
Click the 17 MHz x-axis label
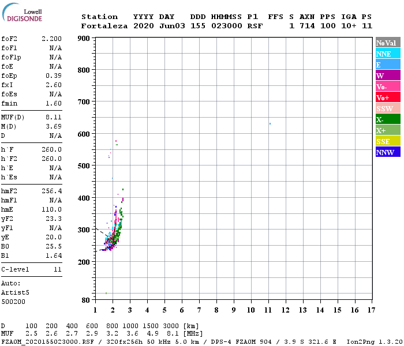[x=372, y=310]
